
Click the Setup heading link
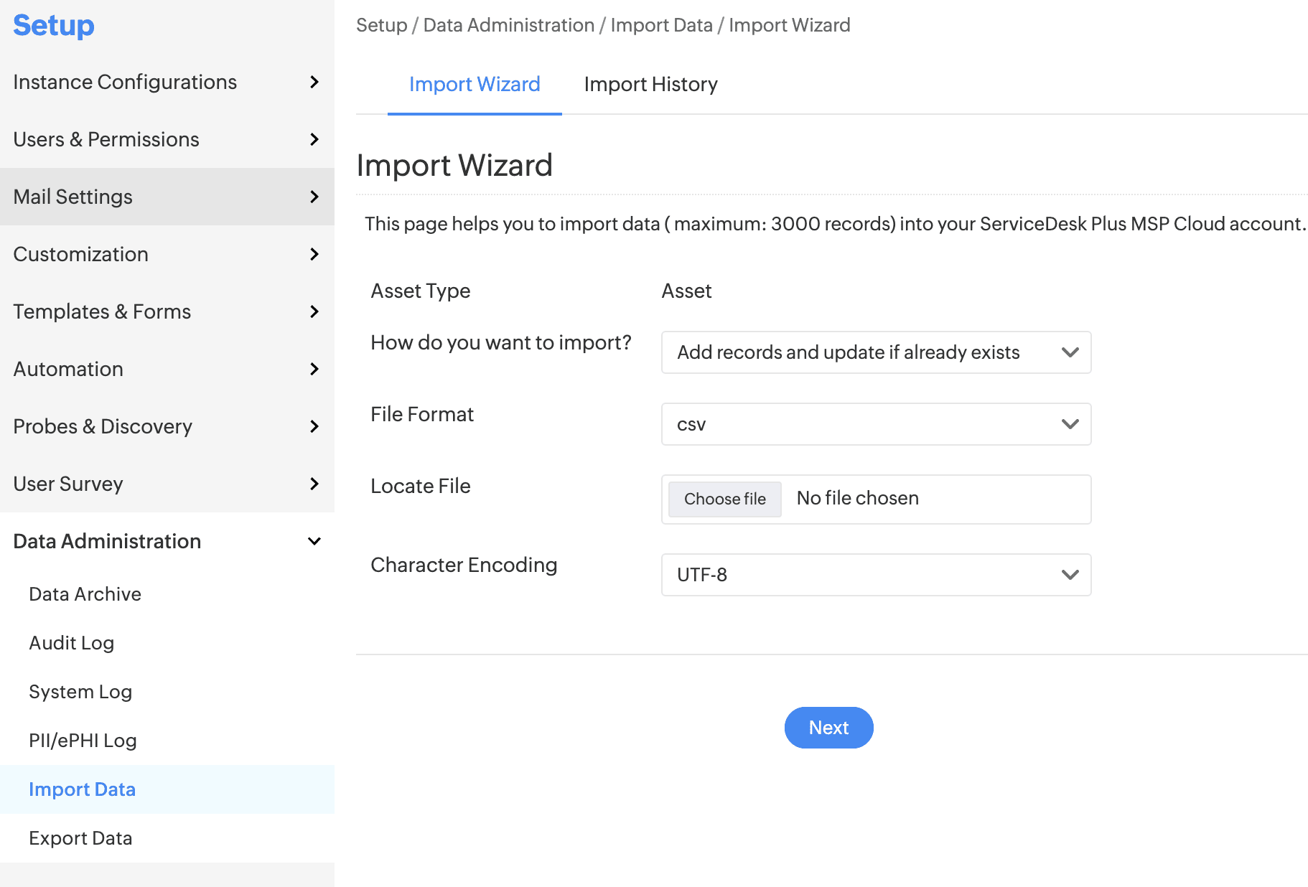54,25
